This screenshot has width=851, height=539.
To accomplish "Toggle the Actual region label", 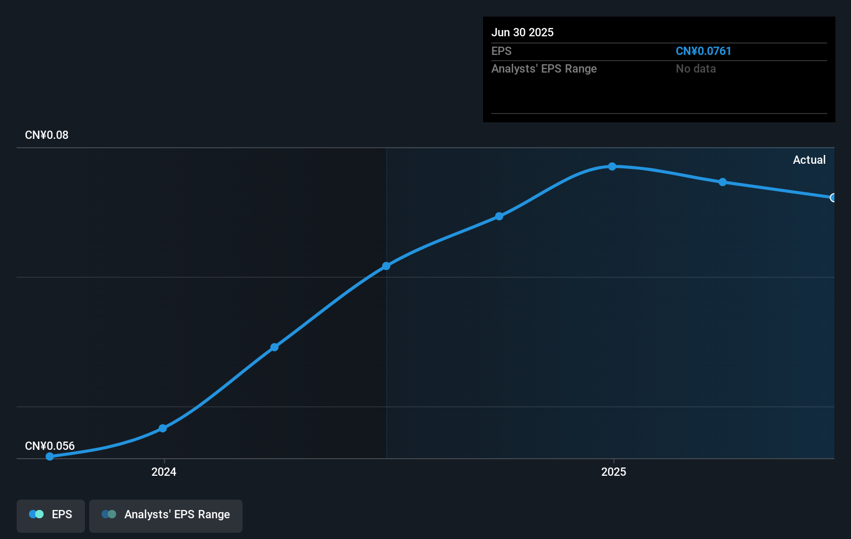I will click(809, 160).
